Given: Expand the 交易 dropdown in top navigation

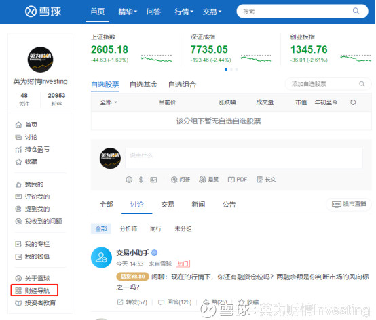Looking at the screenshot, I should click(212, 12).
